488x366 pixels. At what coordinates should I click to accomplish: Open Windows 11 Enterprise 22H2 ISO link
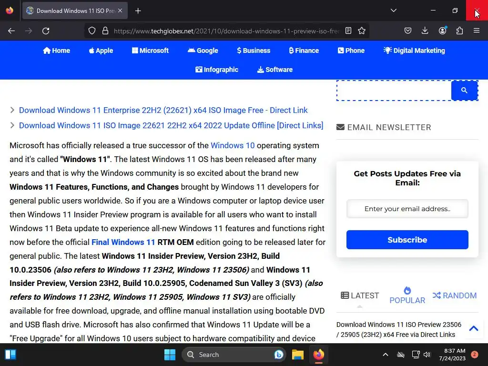pyautogui.click(x=163, y=110)
